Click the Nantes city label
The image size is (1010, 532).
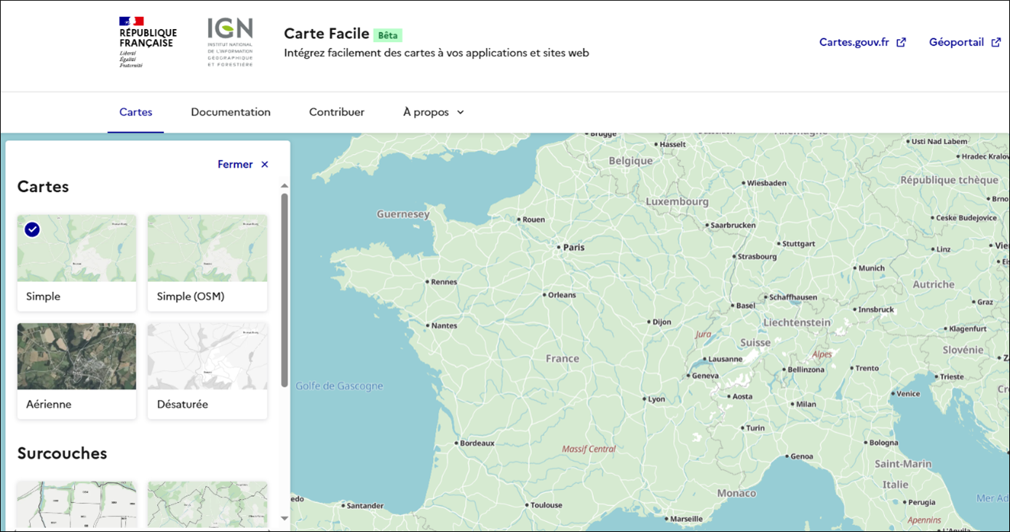click(444, 326)
